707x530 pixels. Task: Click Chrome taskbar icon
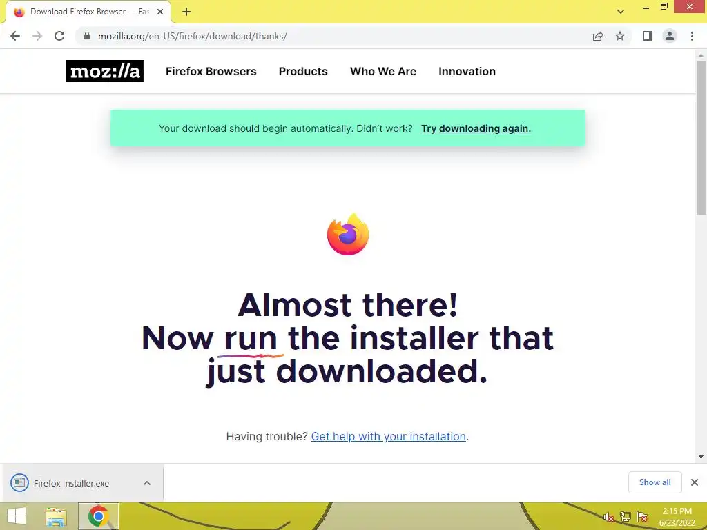pyautogui.click(x=98, y=516)
